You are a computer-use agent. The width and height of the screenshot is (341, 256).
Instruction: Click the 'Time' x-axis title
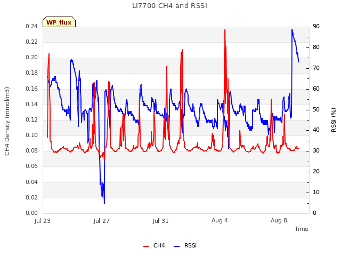[x=302, y=229]
